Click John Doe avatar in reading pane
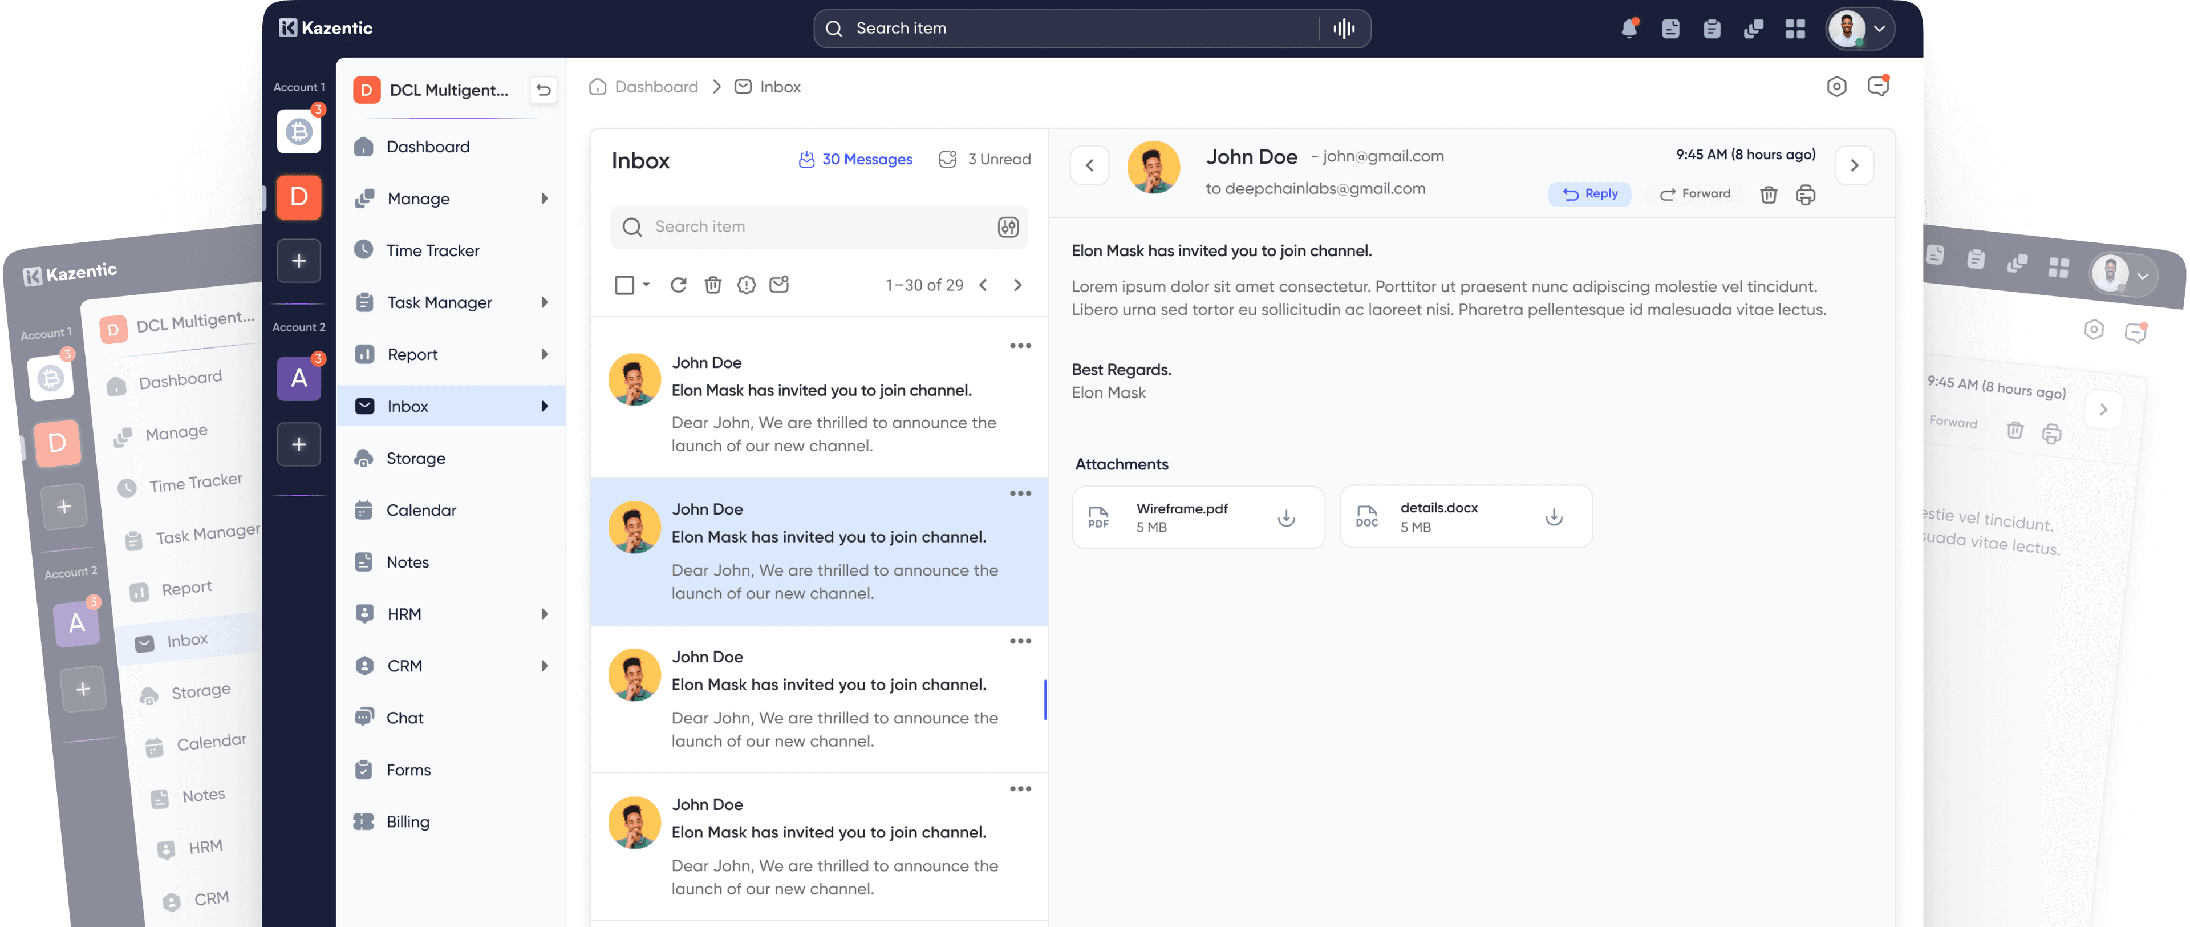Viewport: 2190px width, 927px height. [1153, 168]
